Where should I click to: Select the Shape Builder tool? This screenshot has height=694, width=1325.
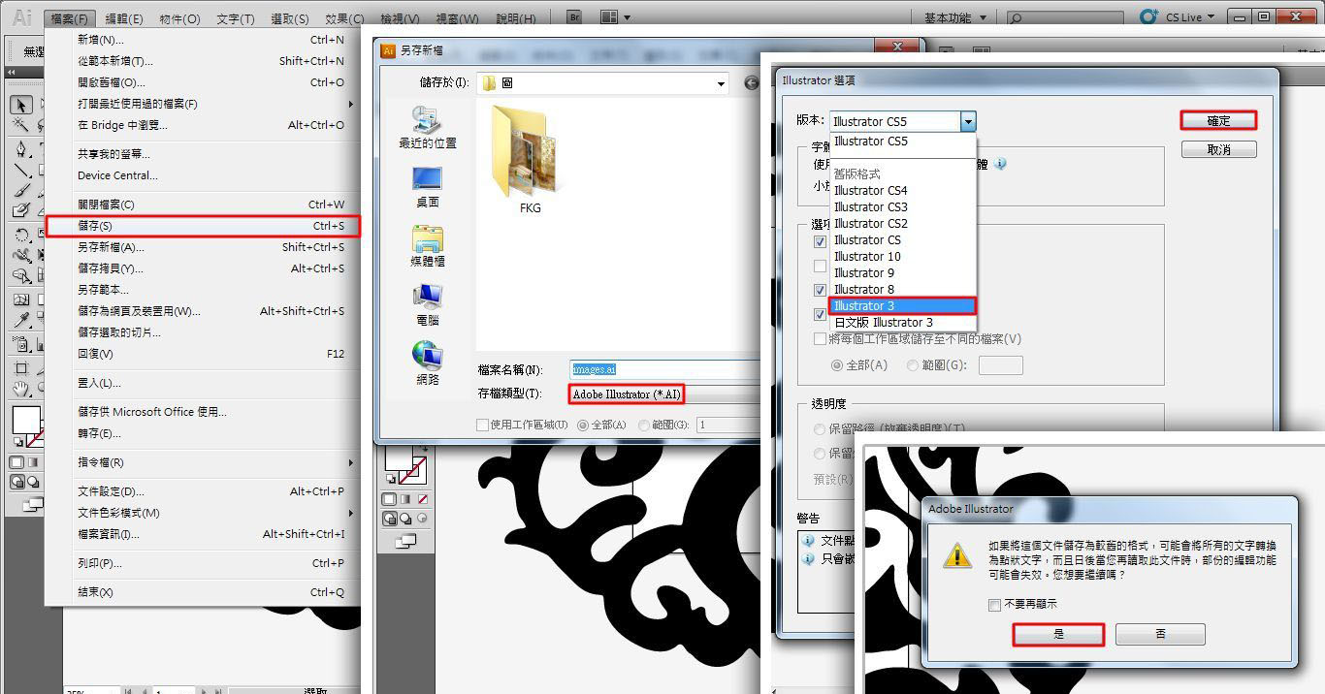click(21, 277)
